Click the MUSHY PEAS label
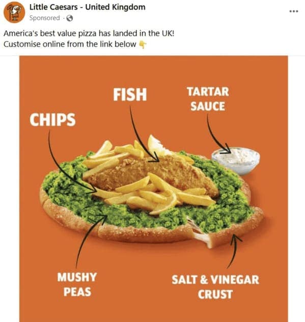 pyautogui.click(x=77, y=284)
